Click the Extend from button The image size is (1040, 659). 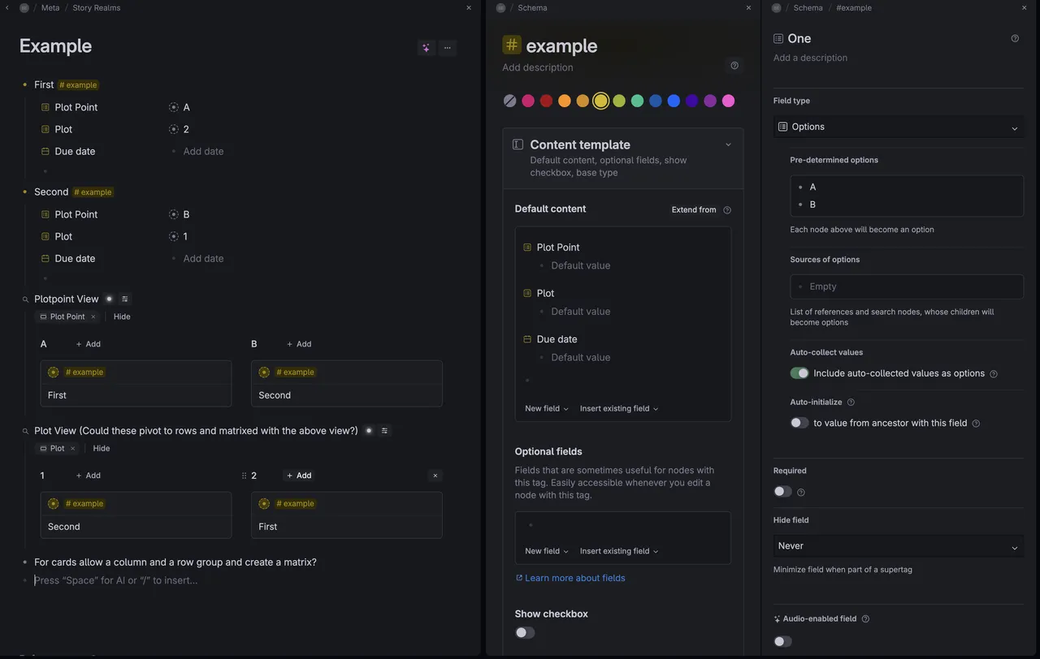(x=694, y=209)
